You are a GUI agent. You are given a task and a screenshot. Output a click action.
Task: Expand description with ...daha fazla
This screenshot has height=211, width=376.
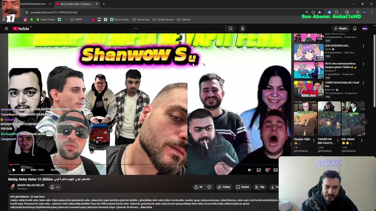pyautogui.click(x=145, y=207)
